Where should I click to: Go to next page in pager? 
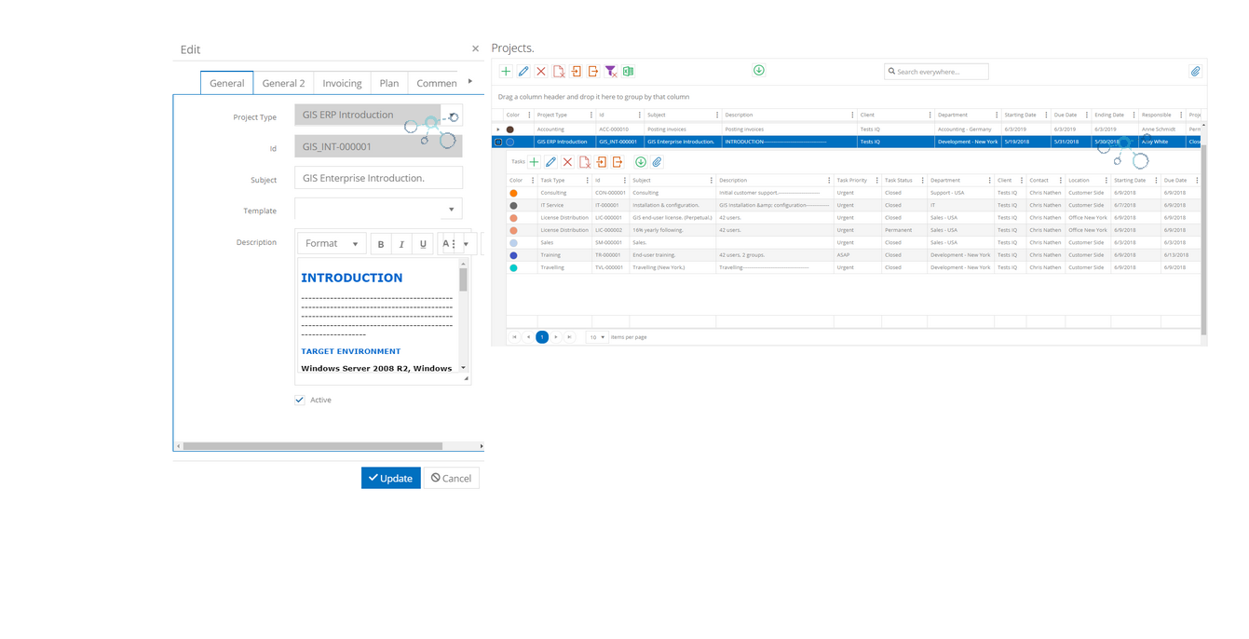[556, 337]
